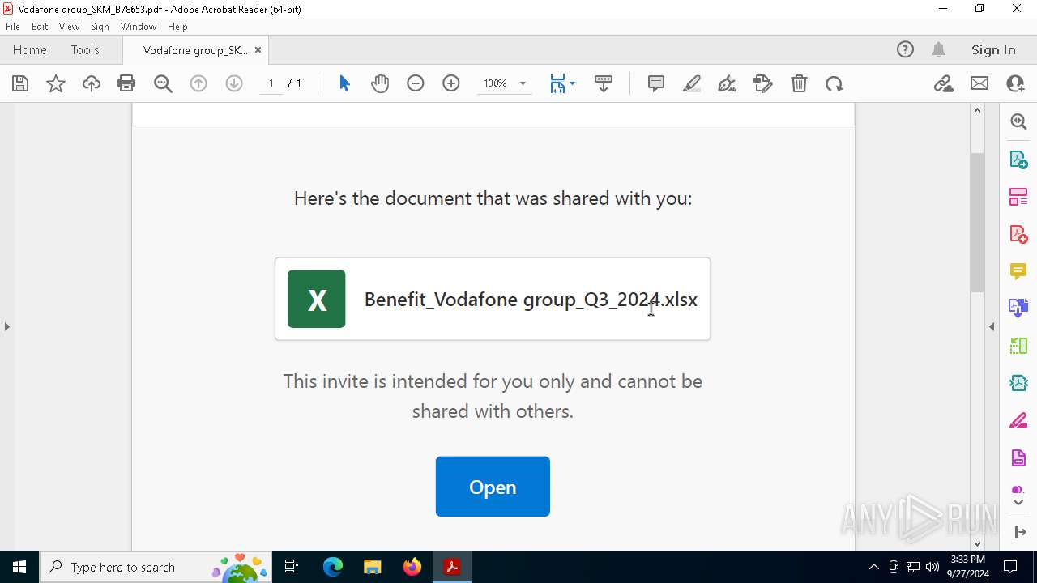1037x583 pixels.
Task: Rotate the page view clockwise
Action: [834, 83]
